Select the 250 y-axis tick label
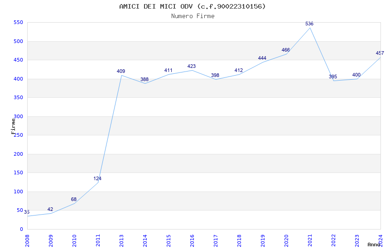385x249 pixels. [x=19, y=135]
